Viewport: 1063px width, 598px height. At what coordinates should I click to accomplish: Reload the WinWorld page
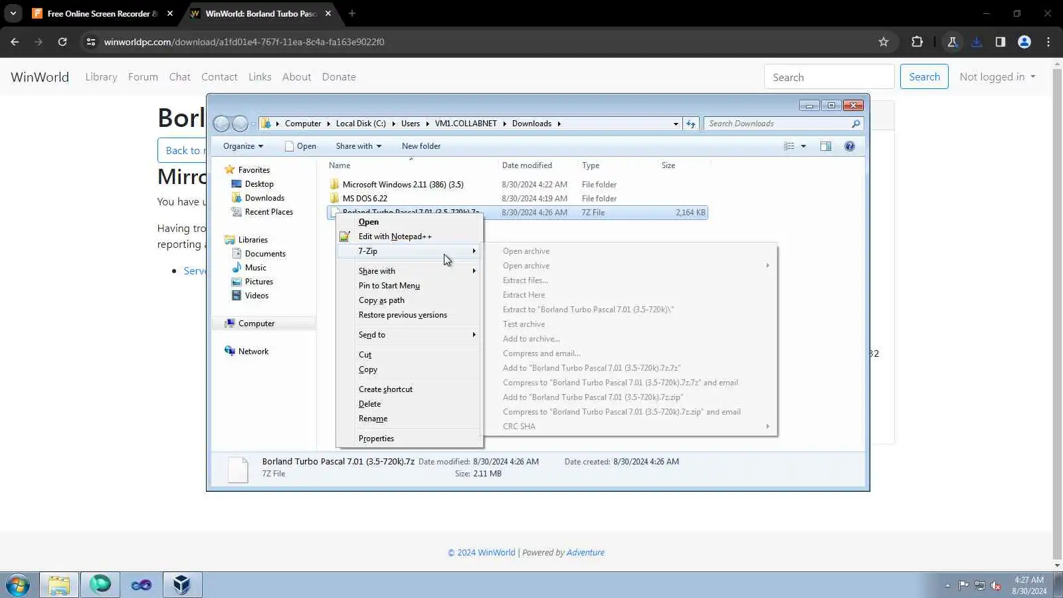62,42
